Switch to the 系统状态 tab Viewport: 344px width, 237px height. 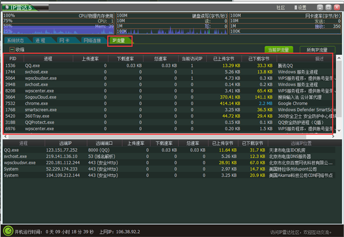tap(16, 41)
